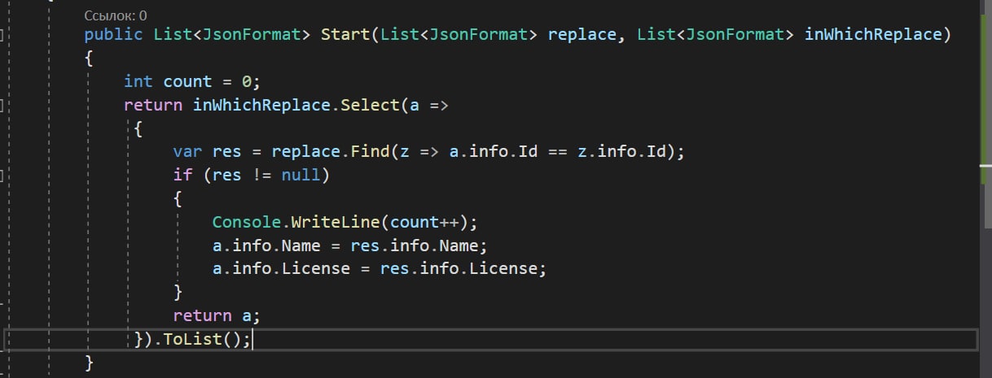Viewport: 992px width, 378px height.
Task: Place the cursor on the int count declaration
Action: [x=191, y=81]
